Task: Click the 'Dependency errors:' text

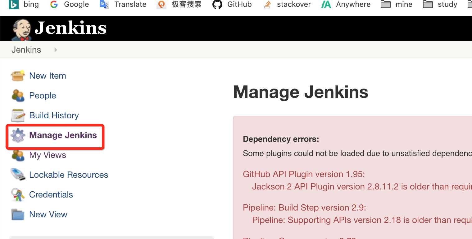Action: point(281,139)
